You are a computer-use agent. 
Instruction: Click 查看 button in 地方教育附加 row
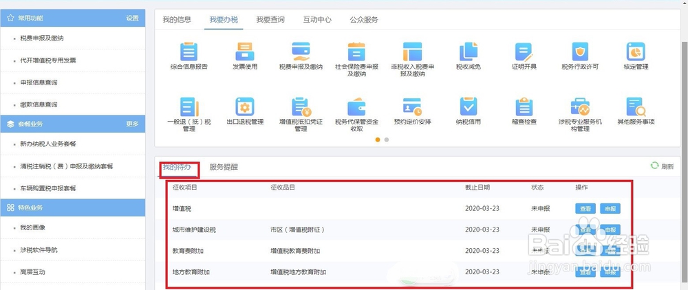pyautogui.click(x=585, y=272)
